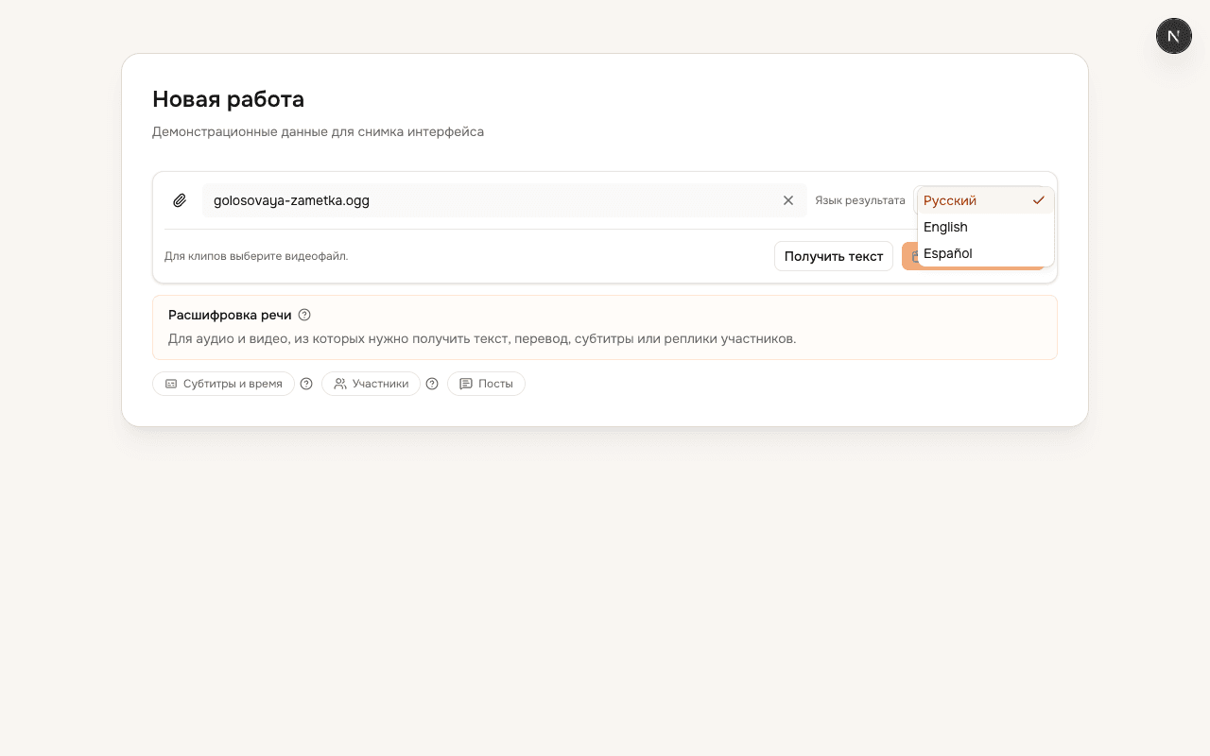Image resolution: width=1210 pixels, height=756 pixels.
Task: Choose English as result language
Action: point(985,227)
